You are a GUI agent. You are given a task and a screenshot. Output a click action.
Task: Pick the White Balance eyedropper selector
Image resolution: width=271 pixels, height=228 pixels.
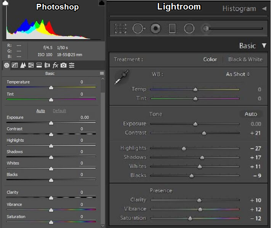click(122, 77)
